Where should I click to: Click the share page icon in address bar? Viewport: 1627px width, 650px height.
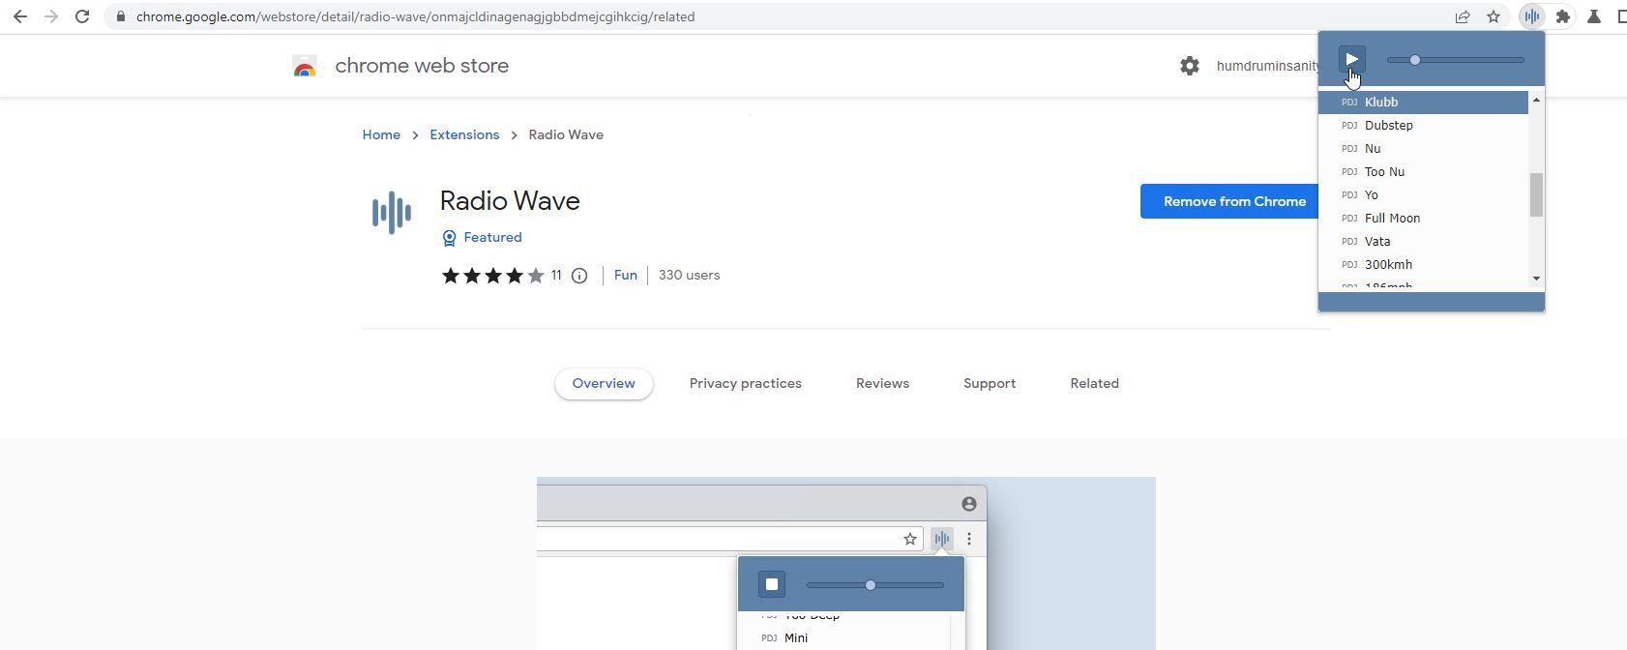1463,16
